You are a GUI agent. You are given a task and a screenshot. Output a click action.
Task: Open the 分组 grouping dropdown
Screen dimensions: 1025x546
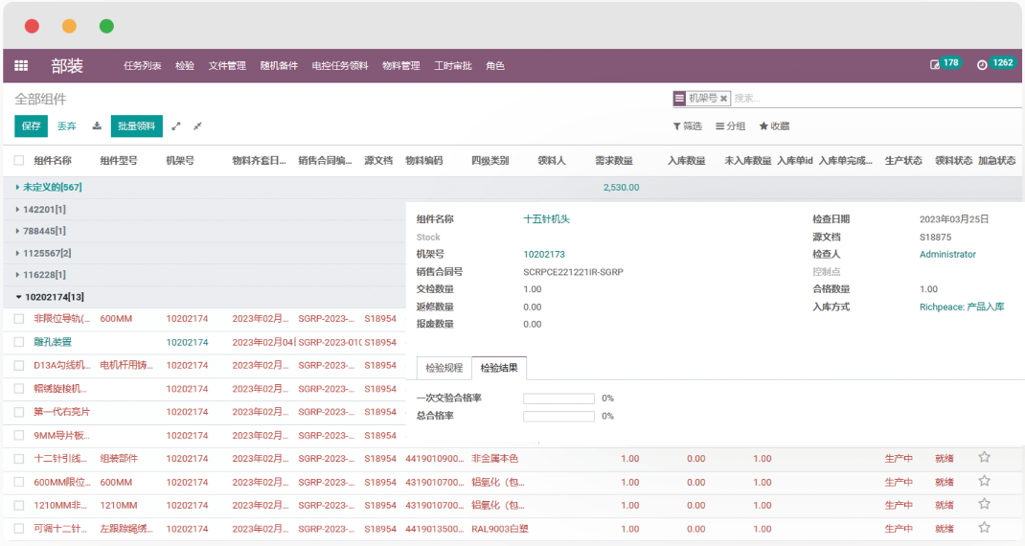731,126
